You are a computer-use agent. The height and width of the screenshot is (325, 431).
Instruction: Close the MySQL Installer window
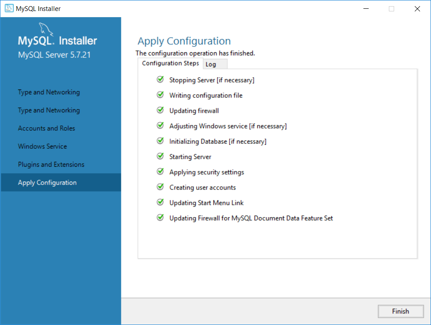tap(417, 9)
